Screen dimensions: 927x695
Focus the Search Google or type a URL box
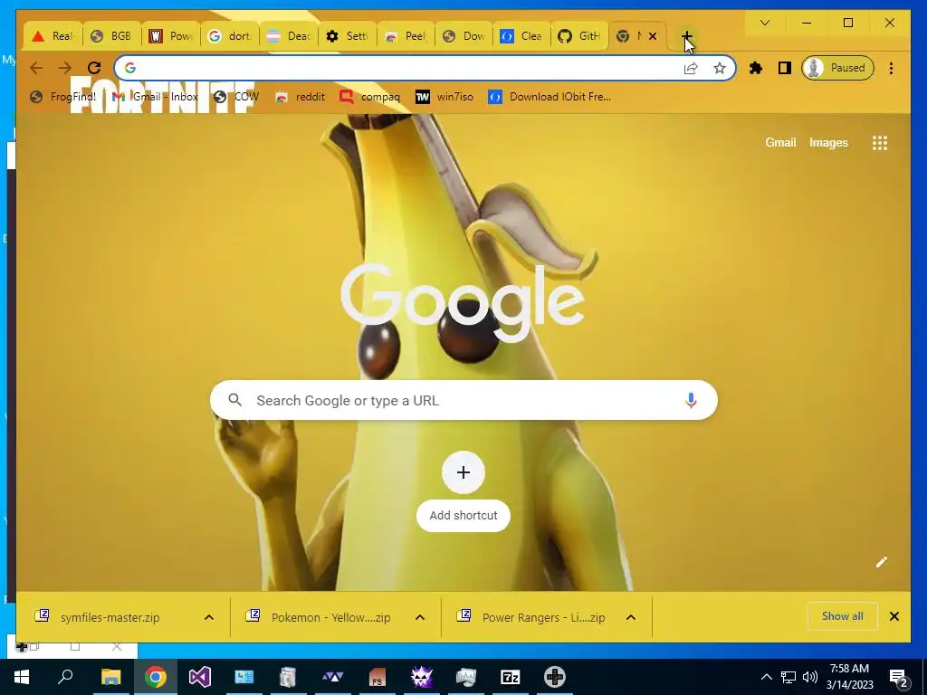pyautogui.click(x=463, y=400)
